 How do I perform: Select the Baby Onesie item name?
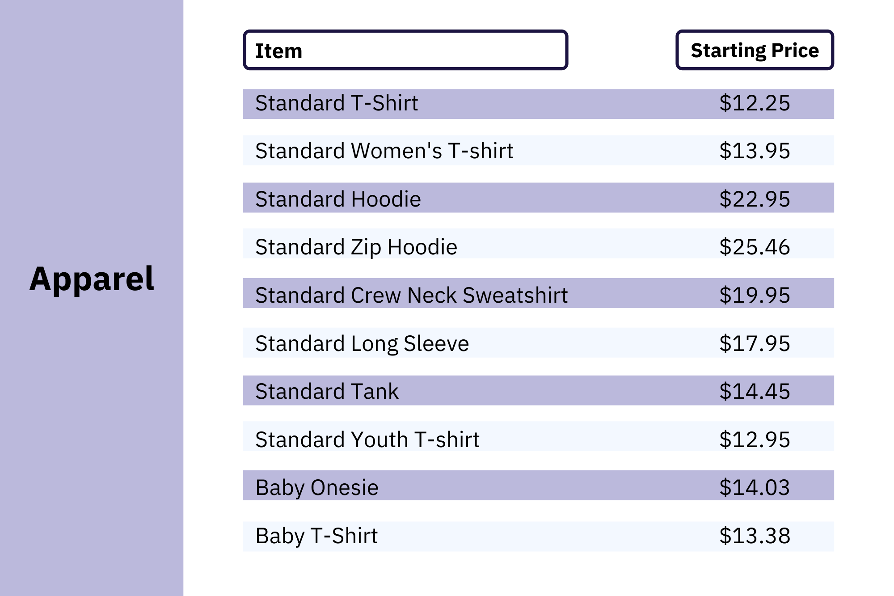(317, 488)
